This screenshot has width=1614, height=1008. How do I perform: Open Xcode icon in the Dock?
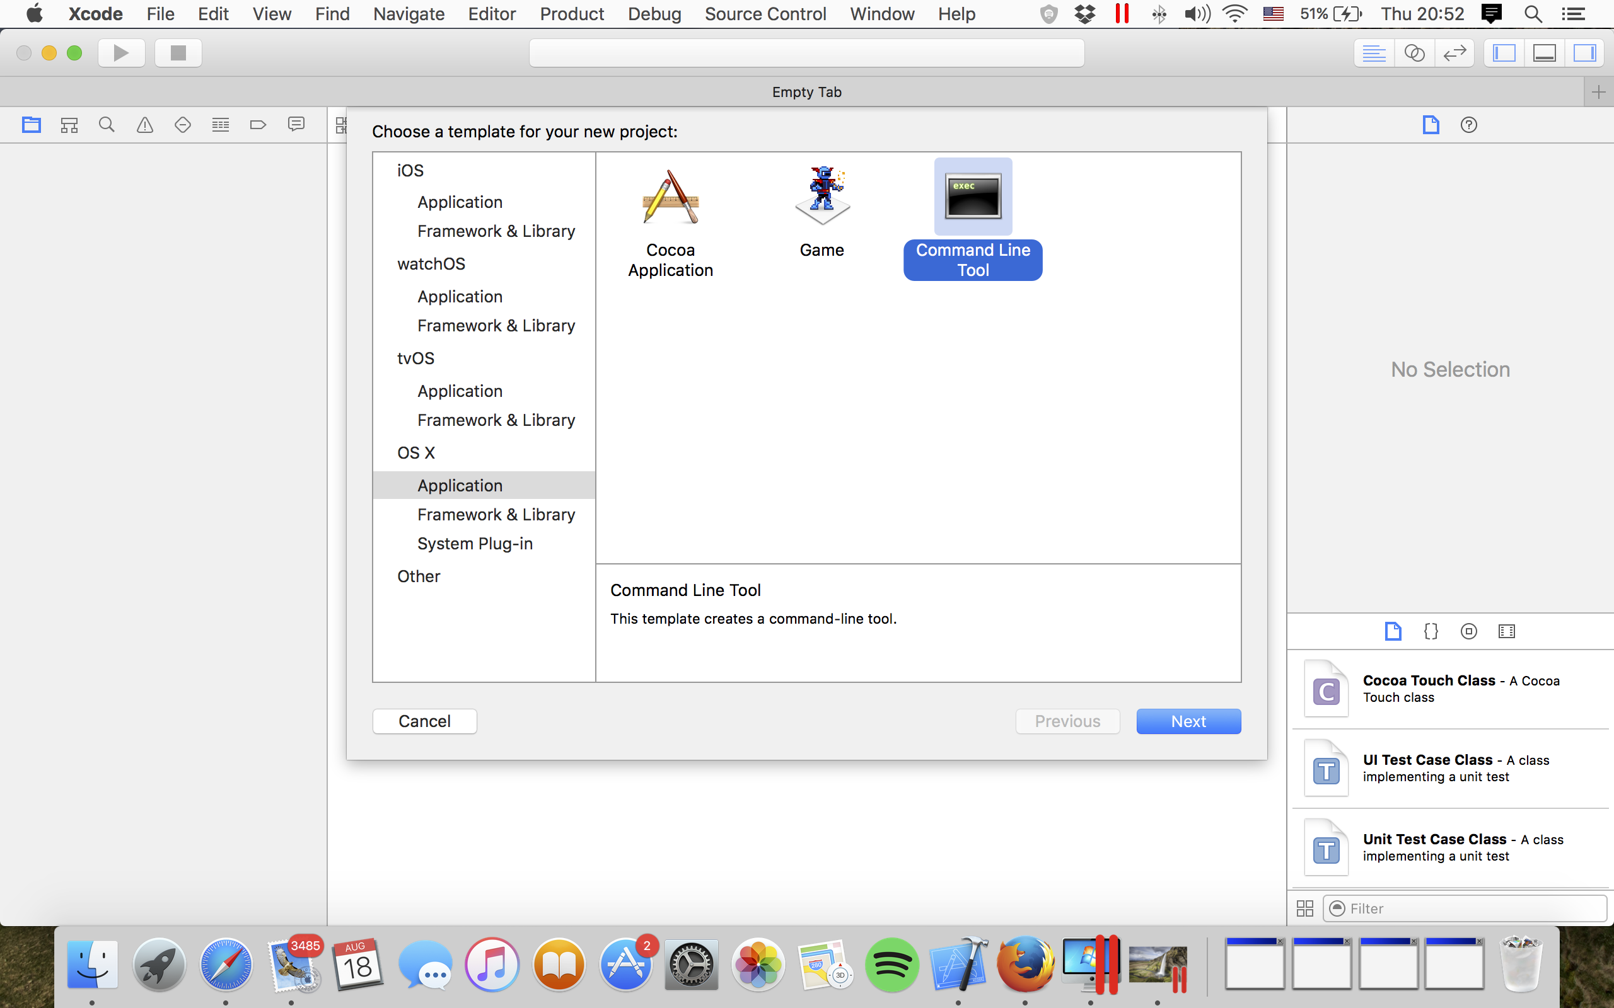[x=958, y=964]
